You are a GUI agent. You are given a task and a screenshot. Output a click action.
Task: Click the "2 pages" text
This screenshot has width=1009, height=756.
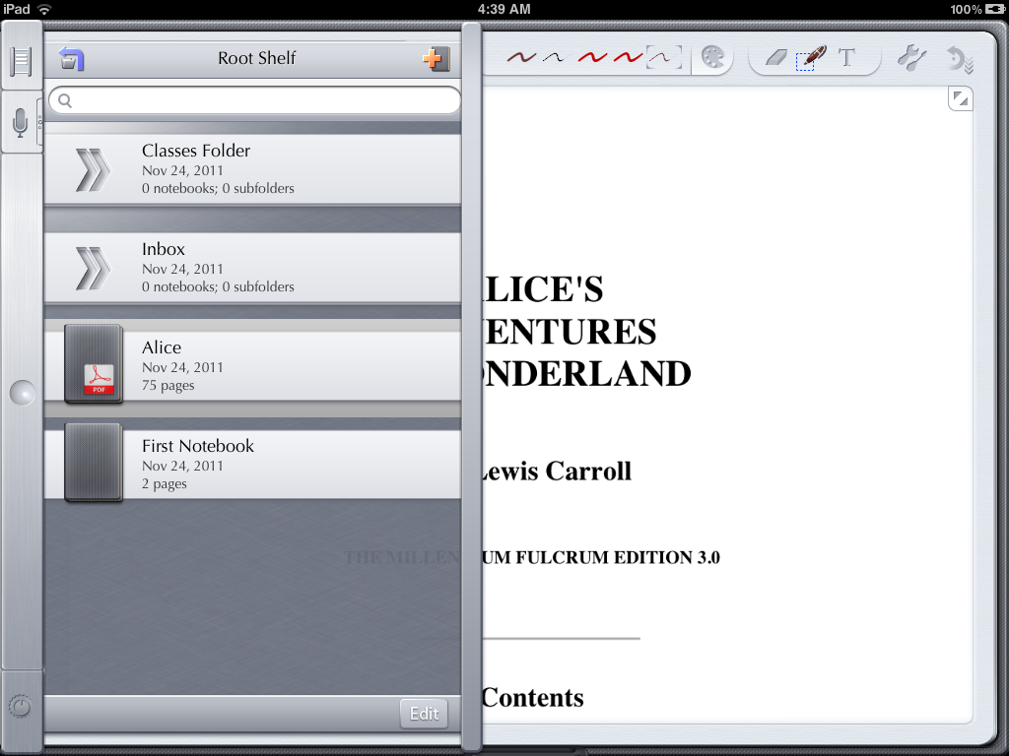point(165,484)
